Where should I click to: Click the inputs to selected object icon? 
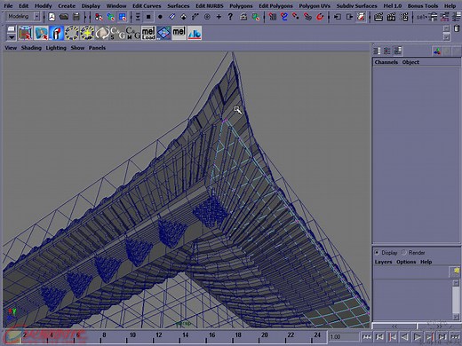(337, 17)
